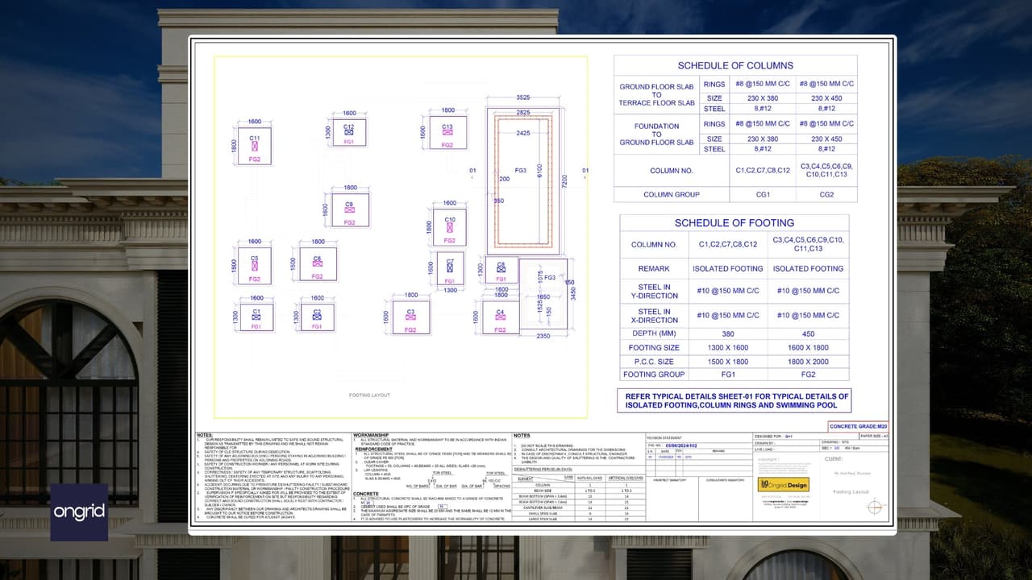Select the CG2 column group cell
The width and height of the screenshot is (1032, 580).
pos(826,194)
